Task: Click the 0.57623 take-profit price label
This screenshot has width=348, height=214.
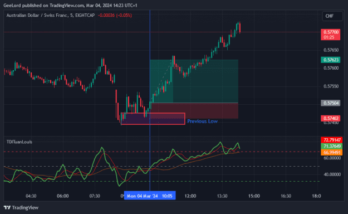Action: pyautogui.click(x=331, y=60)
